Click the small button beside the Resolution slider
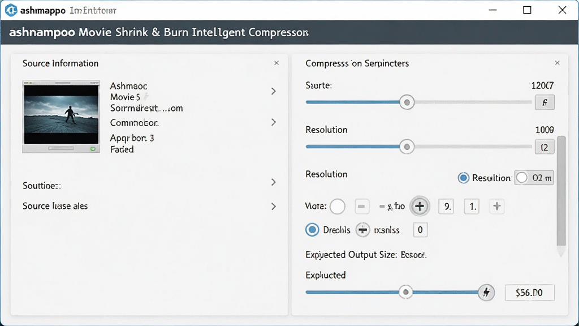The width and height of the screenshot is (579, 326). coord(545,147)
